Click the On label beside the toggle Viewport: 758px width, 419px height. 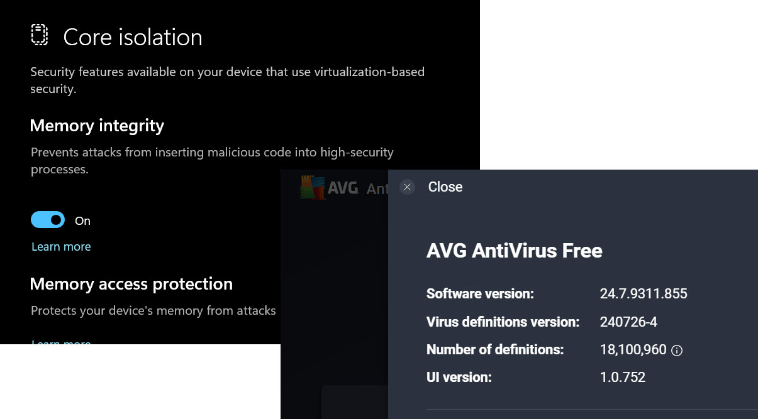click(x=82, y=221)
